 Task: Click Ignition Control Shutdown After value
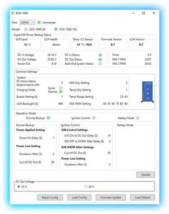pos(110,165)
